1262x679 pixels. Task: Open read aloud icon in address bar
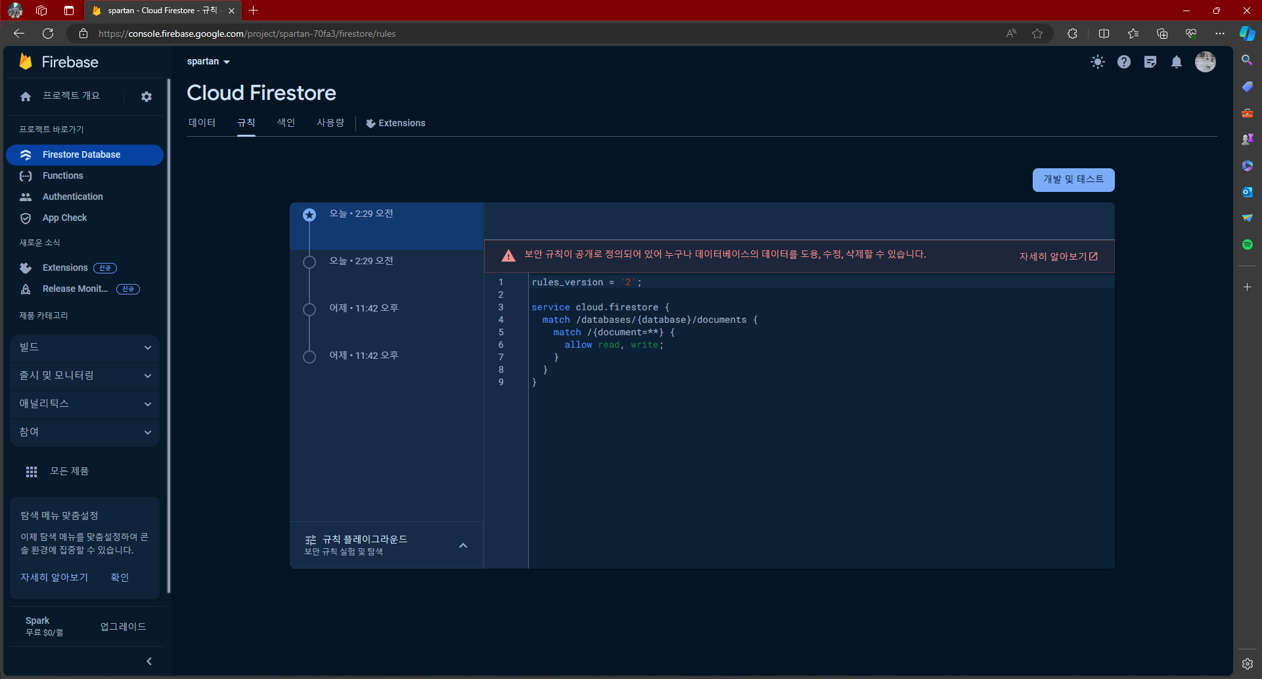[x=1011, y=34]
